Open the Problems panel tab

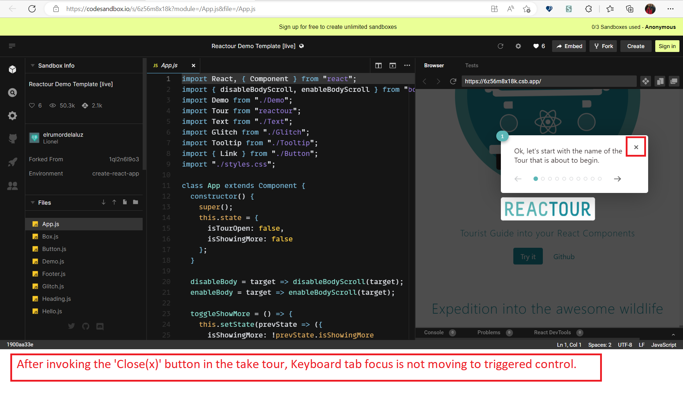pos(488,332)
